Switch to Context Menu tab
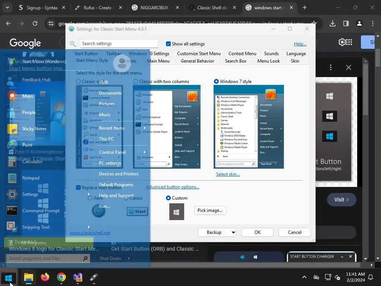This screenshot has width=381, height=286. pos(242,54)
